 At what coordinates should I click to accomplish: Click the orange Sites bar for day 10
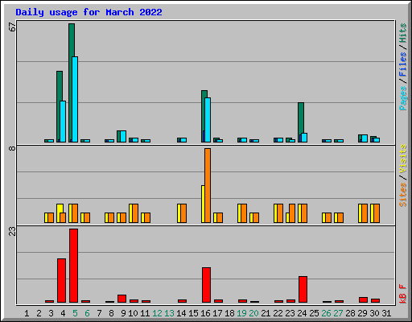[135, 213]
